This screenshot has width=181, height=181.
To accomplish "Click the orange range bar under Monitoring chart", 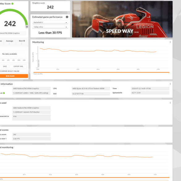I will click(x=101, y=72).
